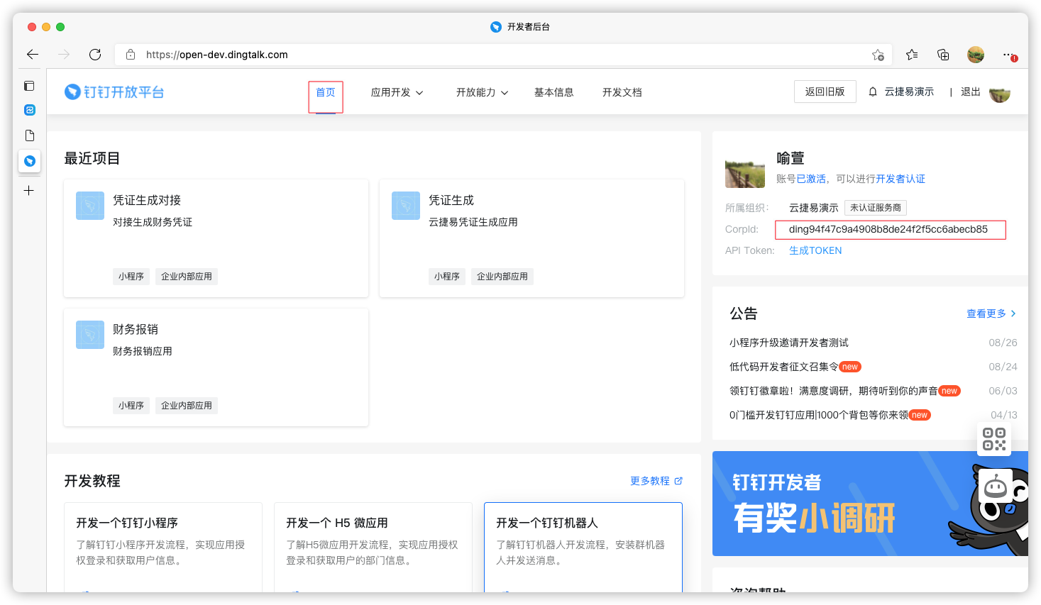Click the 生成TOKEN link
1041x605 pixels.
click(x=815, y=250)
